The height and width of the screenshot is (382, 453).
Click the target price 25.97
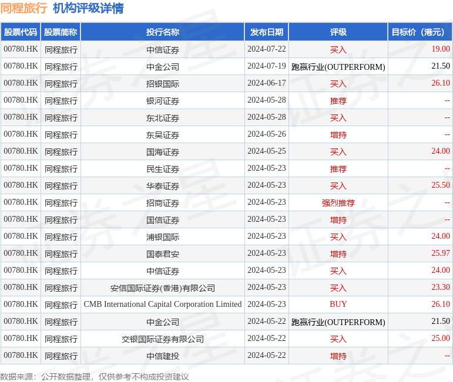(441, 253)
